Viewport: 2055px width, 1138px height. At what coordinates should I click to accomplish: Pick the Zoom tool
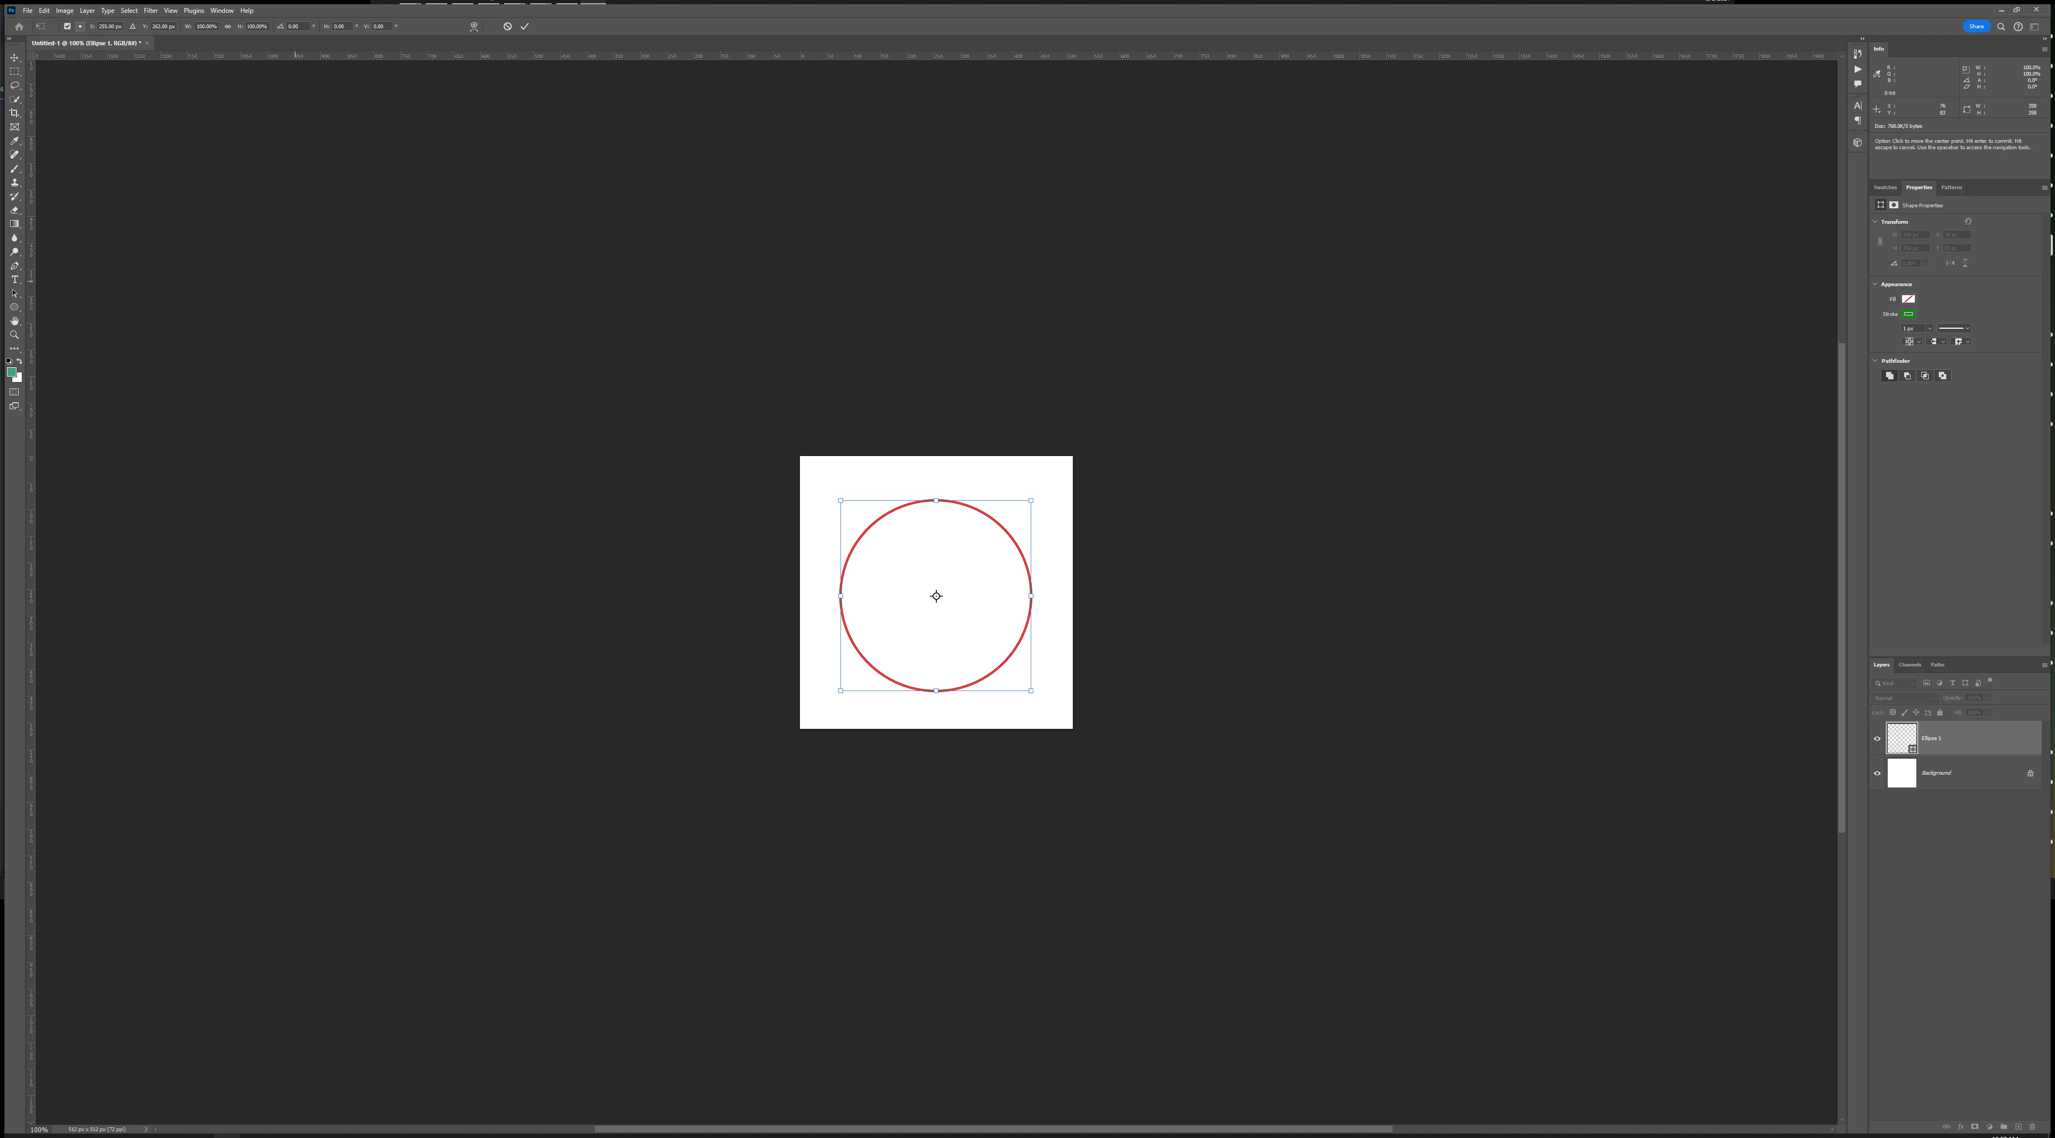[x=14, y=335]
